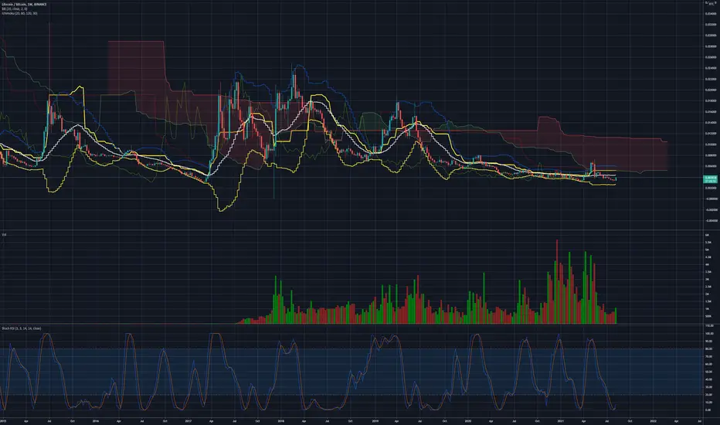The width and height of the screenshot is (720, 425).
Task: Click the Vol indicator label
Action: point(4,235)
